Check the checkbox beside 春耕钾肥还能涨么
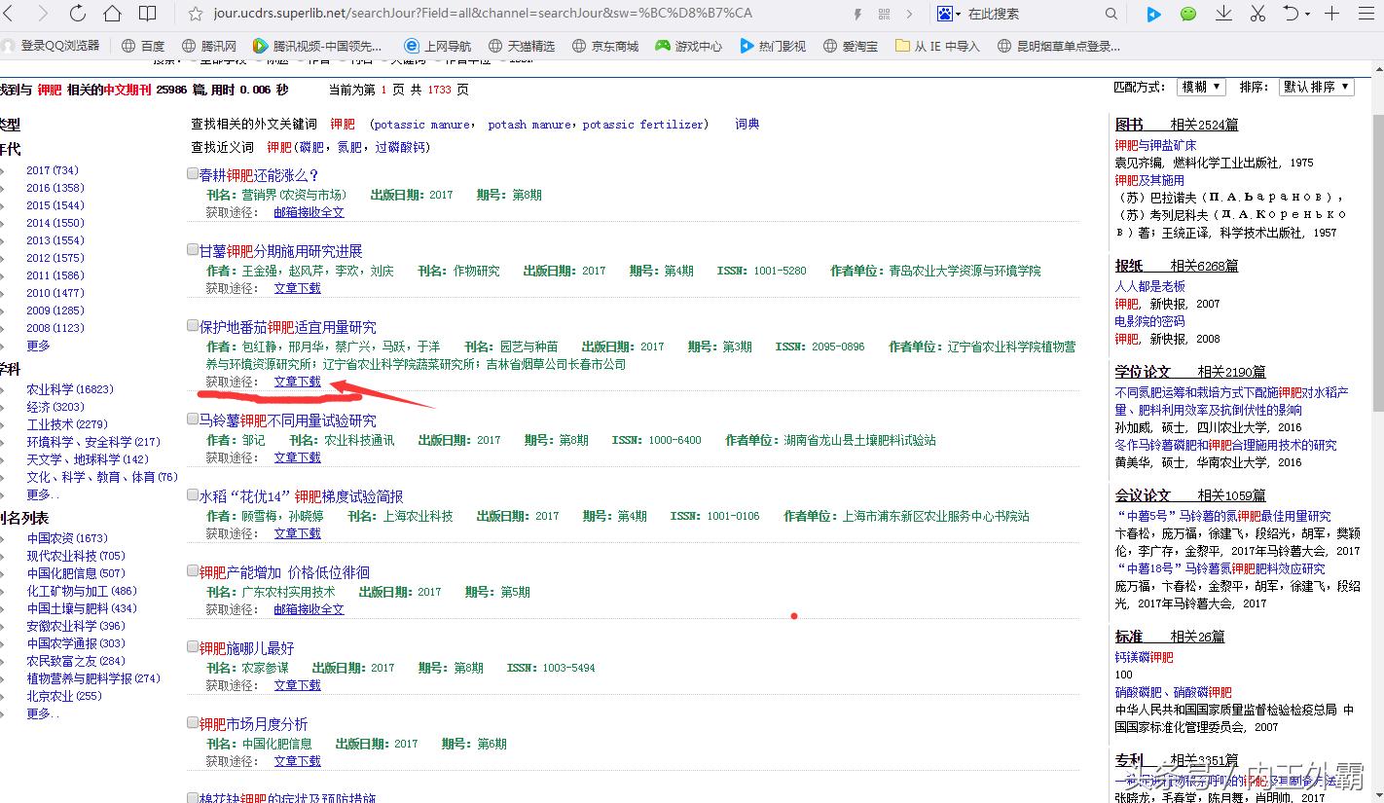1384x803 pixels. 192,171
